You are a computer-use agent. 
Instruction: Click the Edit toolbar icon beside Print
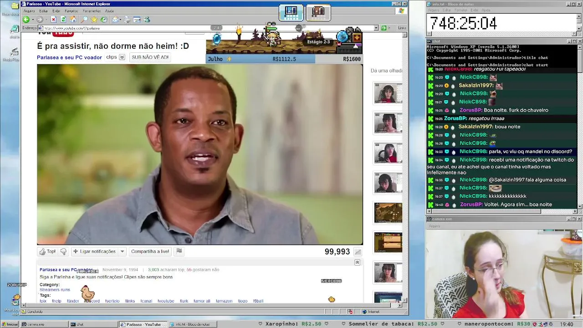(137, 20)
